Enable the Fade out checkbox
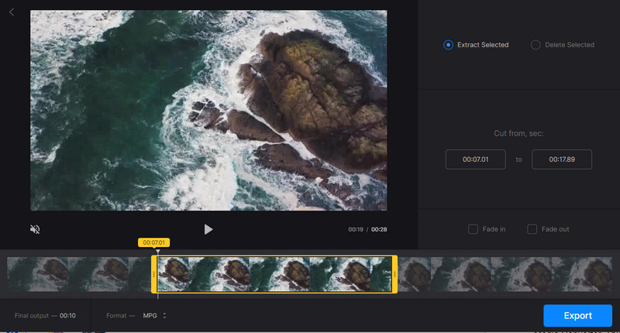This screenshot has height=333, width=620. tap(532, 229)
